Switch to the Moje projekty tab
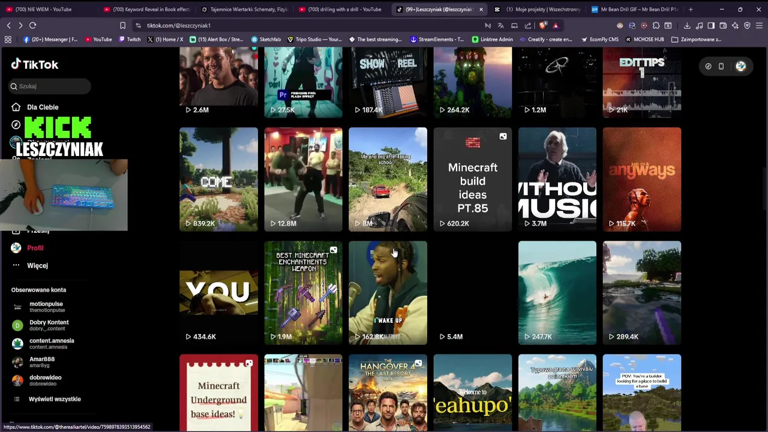The height and width of the screenshot is (432, 768). coord(537,9)
